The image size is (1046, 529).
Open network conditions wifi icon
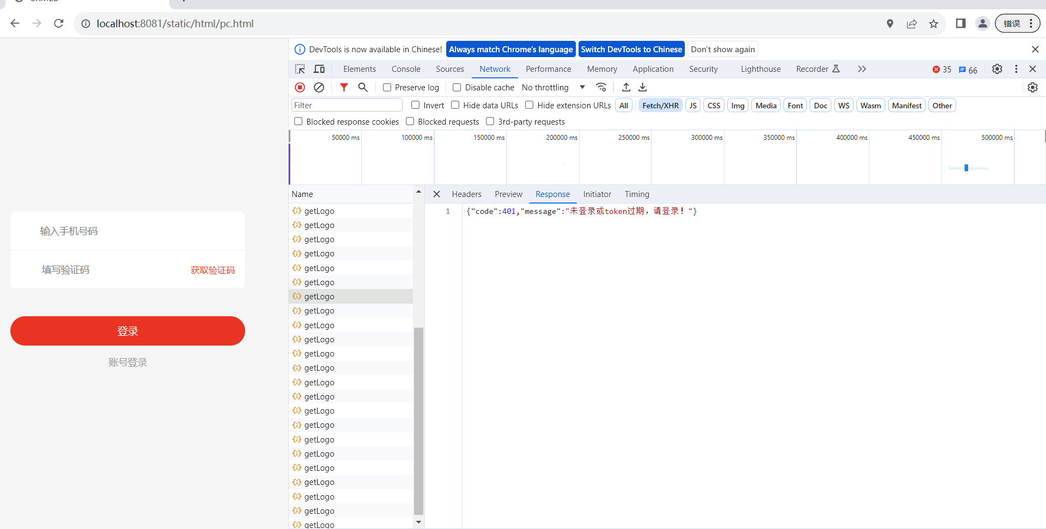[601, 87]
